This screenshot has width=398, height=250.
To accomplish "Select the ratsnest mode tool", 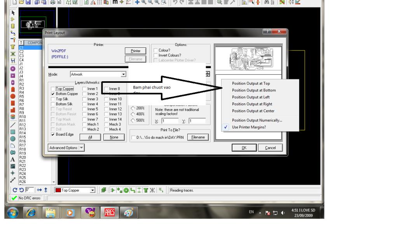I will 13,54.
